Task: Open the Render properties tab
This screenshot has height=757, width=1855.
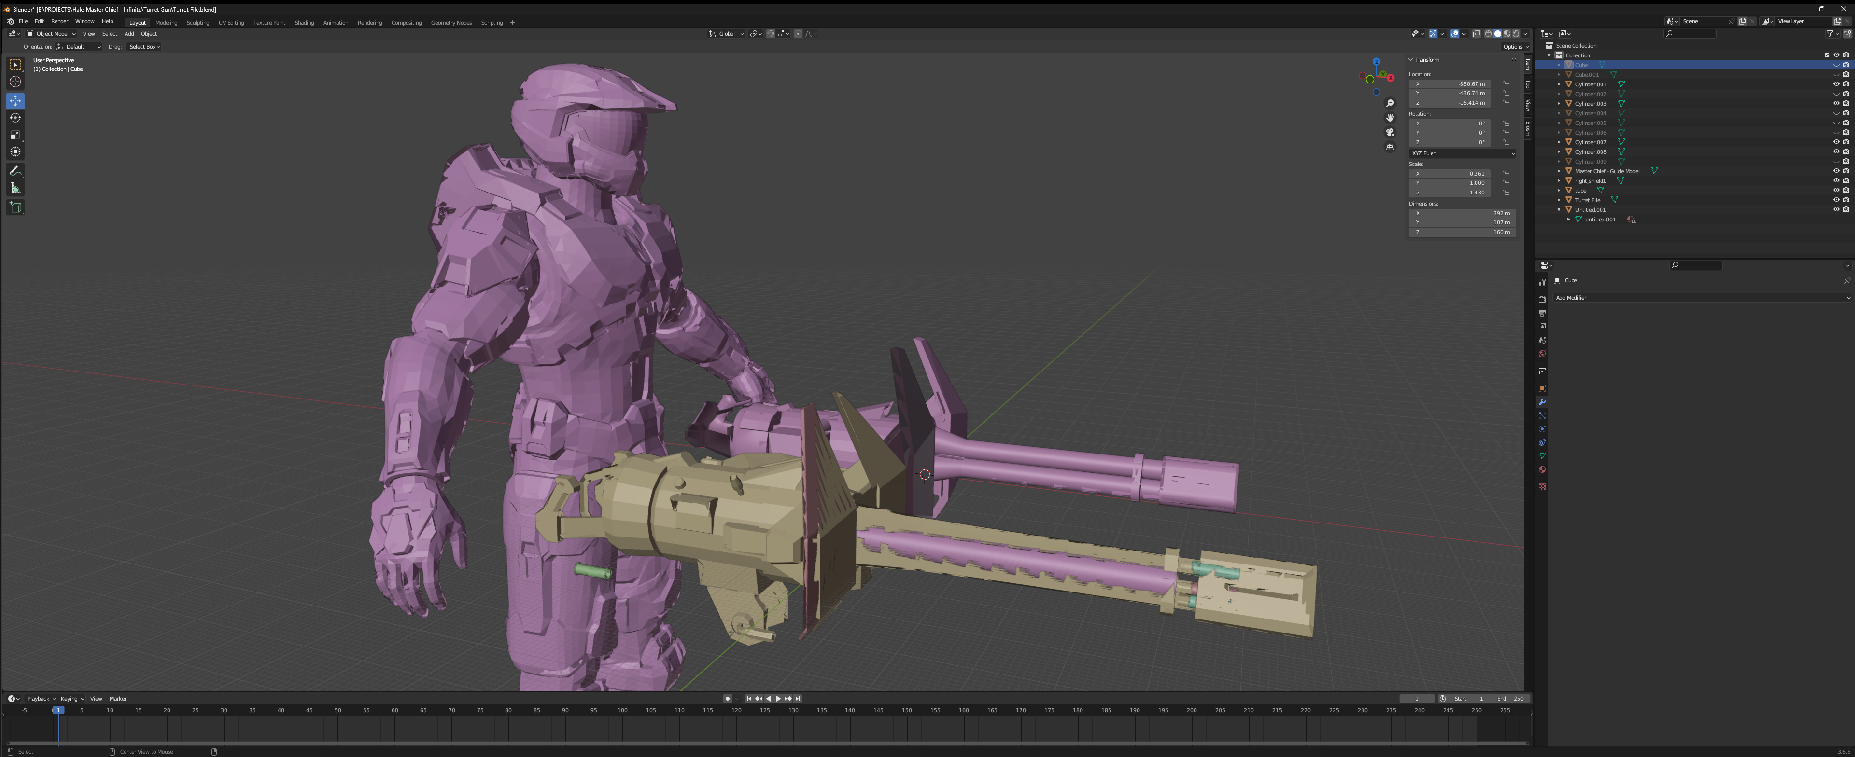Action: (1542, 299)
